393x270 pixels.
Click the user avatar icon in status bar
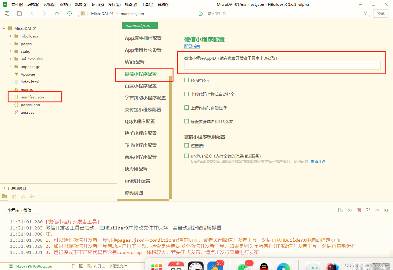pyautogui.click(x=11, y=266)
